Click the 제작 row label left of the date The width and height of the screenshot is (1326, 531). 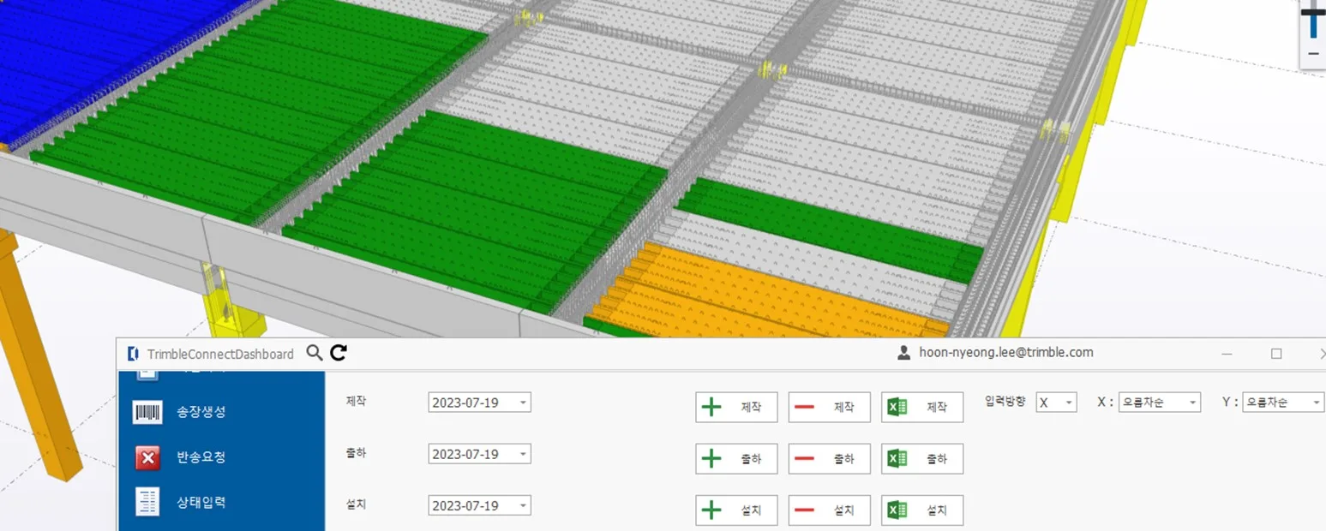point(357,401)
